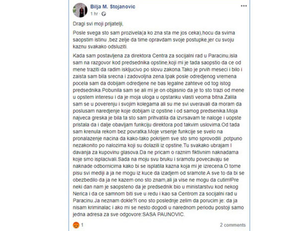Click the line starting "zaista sam bila srecna"

154,76
